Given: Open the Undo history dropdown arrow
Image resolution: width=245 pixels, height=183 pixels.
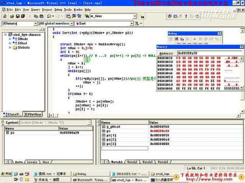Looking at the screenshot, I should 53,16.
